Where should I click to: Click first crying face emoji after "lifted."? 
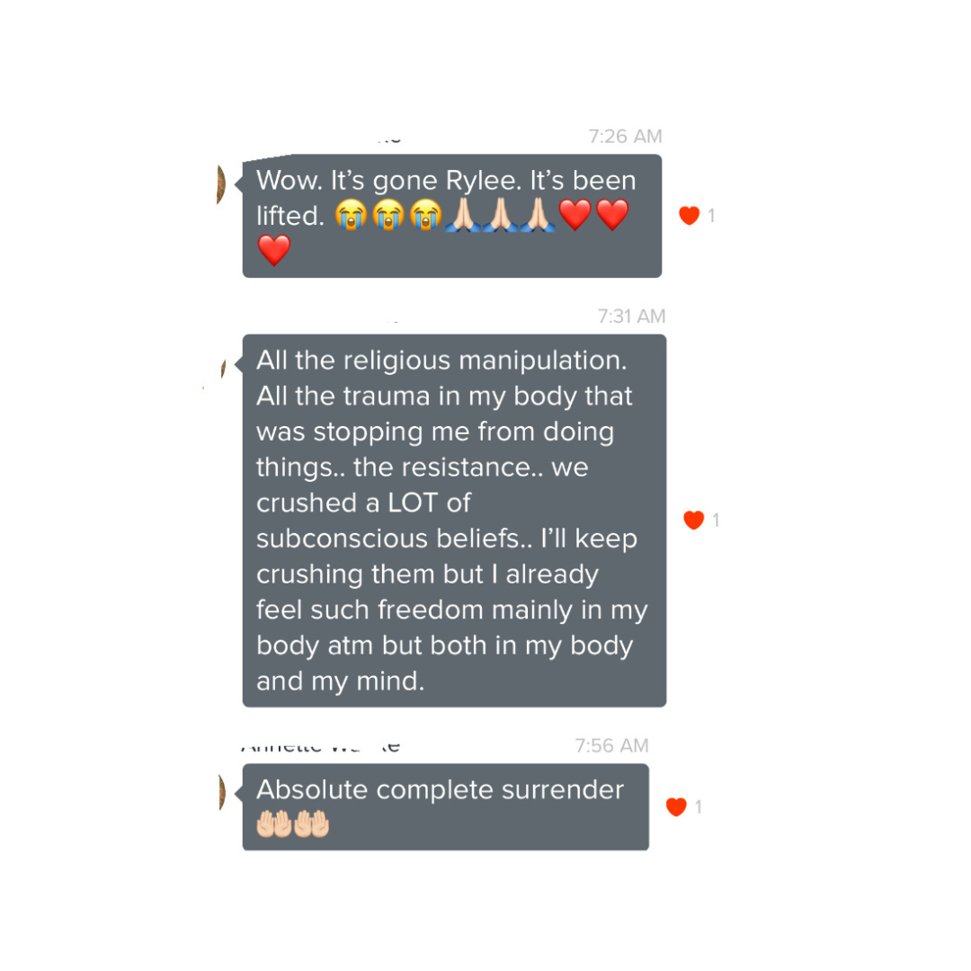coord(351,215)
